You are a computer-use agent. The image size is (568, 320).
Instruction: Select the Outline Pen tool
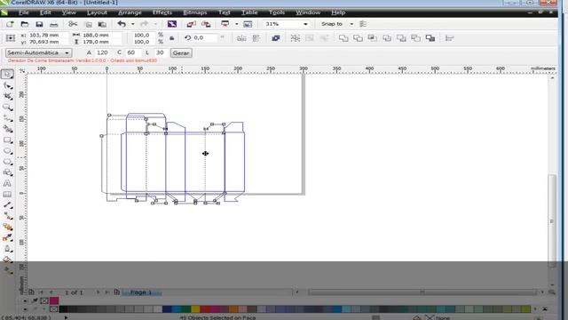click(x=7, y=249)
